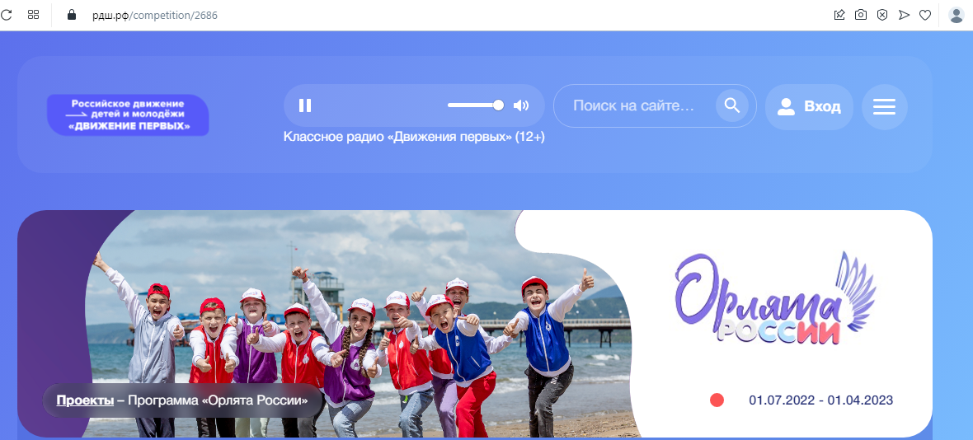The image size is (973, 440).
Task: Reload the page with the refresh icon
Action: click(x=7, y=14)
